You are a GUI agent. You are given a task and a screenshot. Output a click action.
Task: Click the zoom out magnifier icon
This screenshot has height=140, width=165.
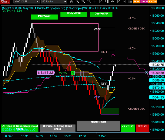[89, 2]
